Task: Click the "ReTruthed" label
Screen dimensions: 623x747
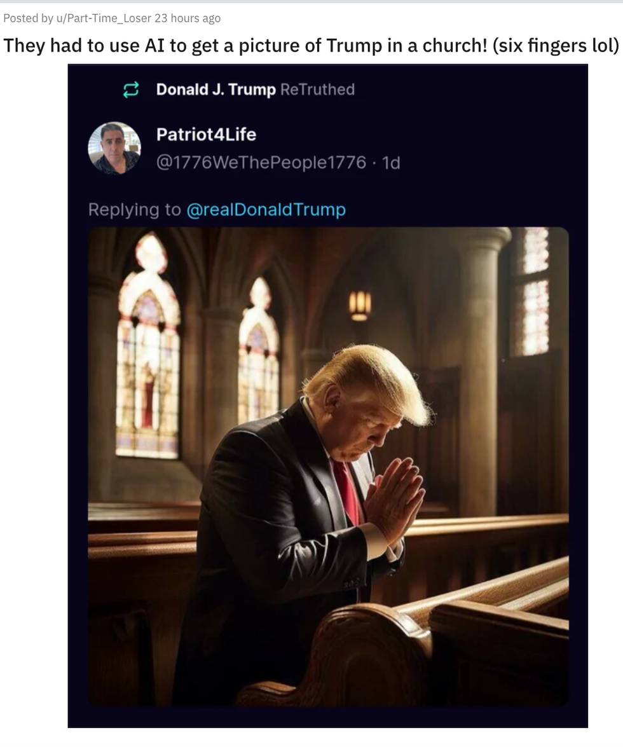Action: [317, 90]
